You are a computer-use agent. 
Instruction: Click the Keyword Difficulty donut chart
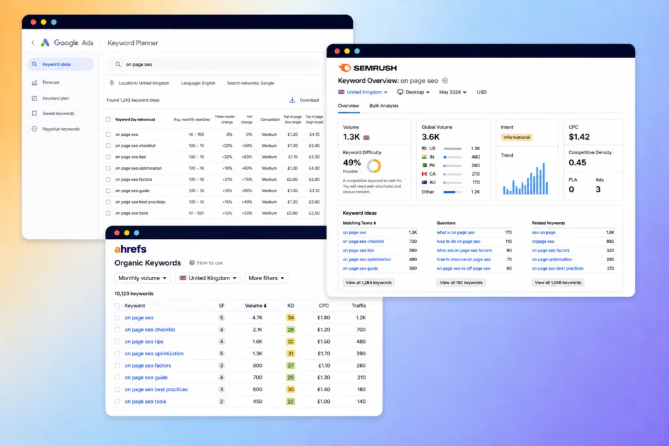click(x=374, y=165)
